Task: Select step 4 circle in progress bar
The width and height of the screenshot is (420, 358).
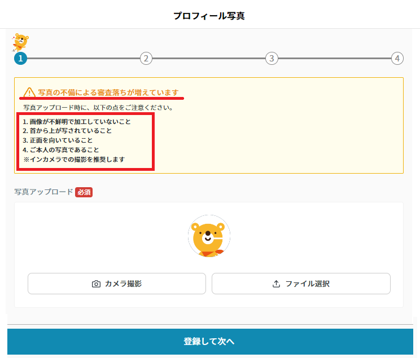Action: pos(397,58)
